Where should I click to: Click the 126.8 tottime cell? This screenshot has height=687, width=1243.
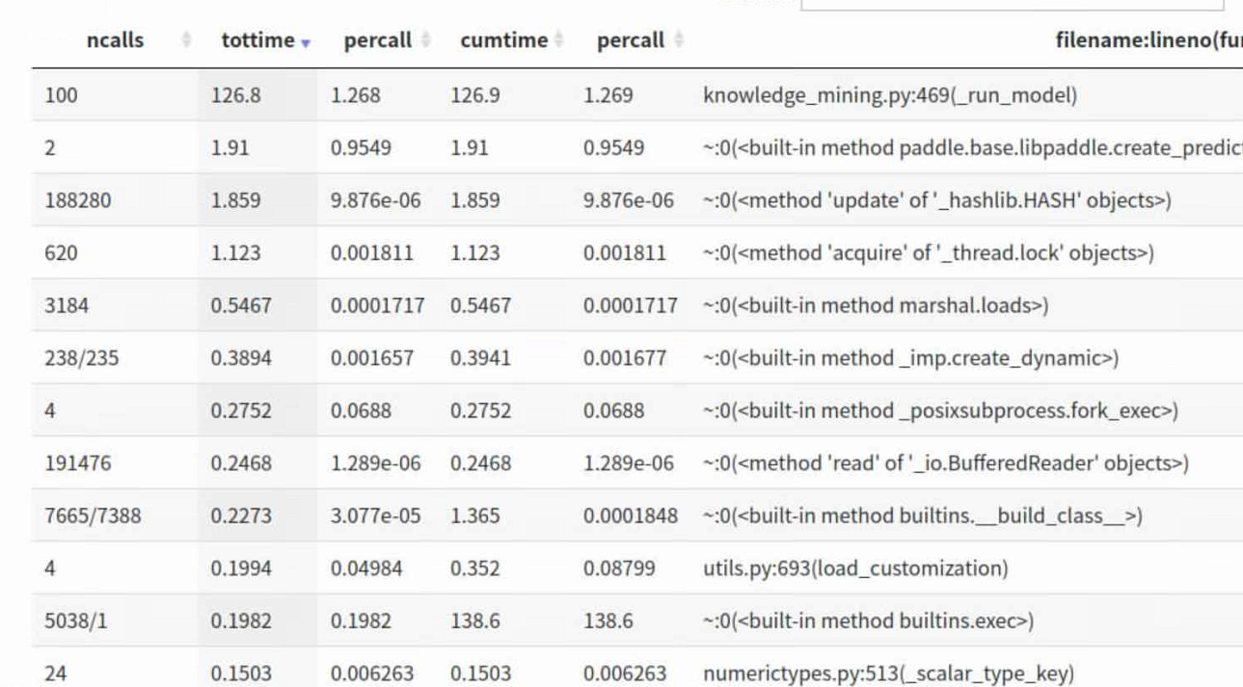[236, 95]
